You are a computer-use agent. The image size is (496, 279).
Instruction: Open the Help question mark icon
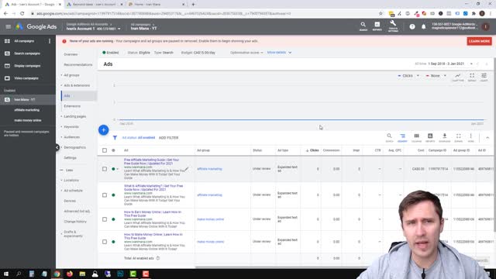[412, 27]
